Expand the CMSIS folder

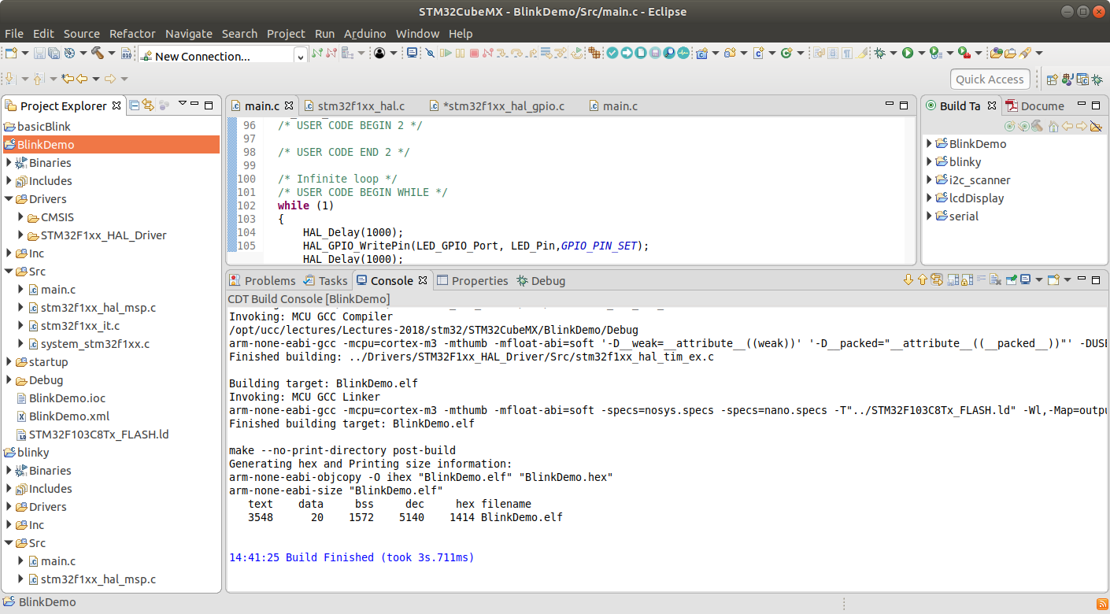[21, 217]
